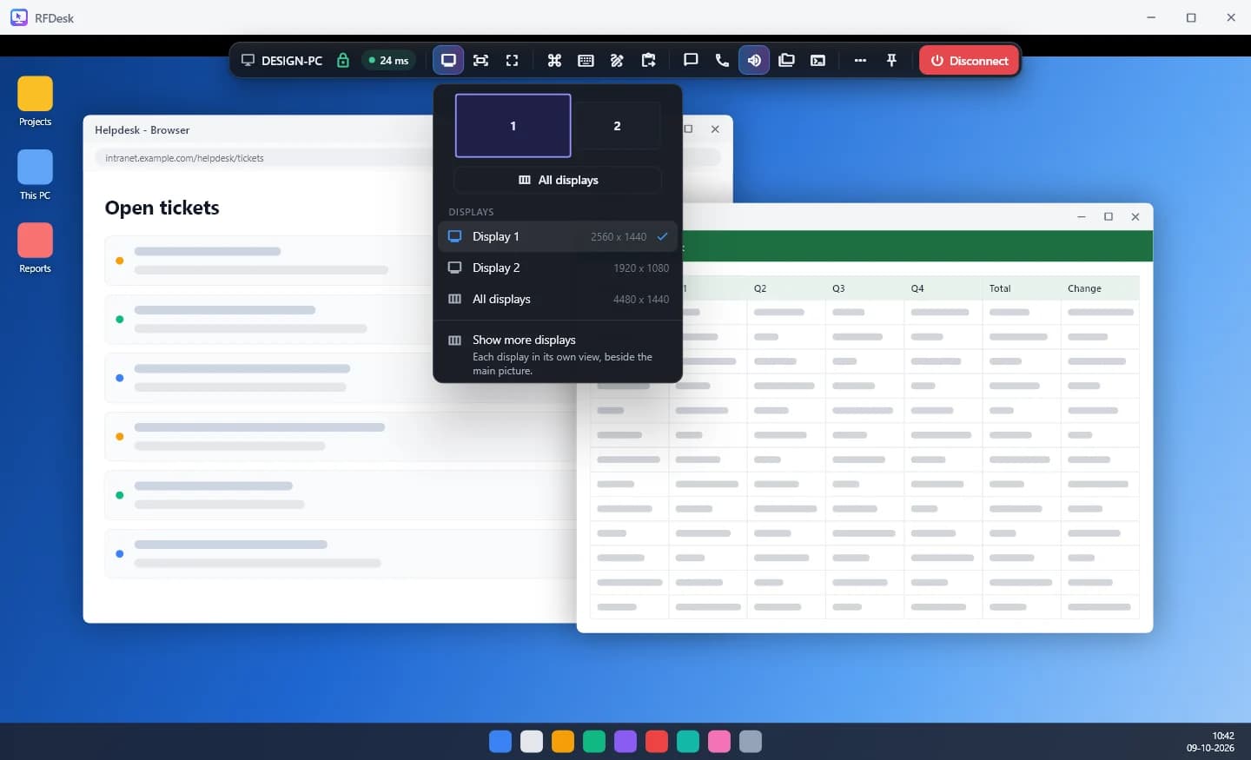Screen dimensions: 1251x760
Task: Maximize the spreadsheet window
Action: pyautogui.click(x=1109, y=216)
